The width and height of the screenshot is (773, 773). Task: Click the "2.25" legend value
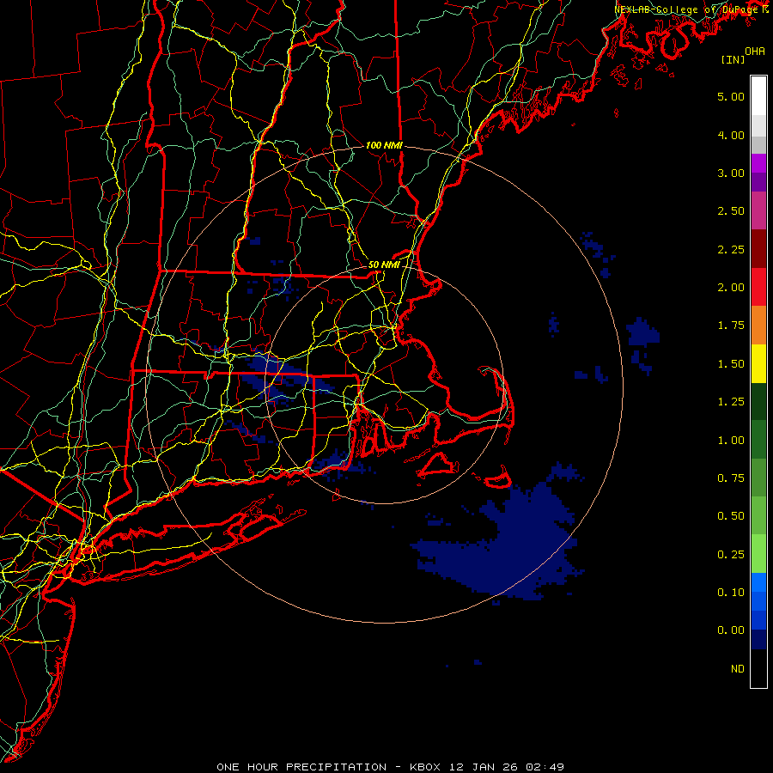[x=731, y=249]
